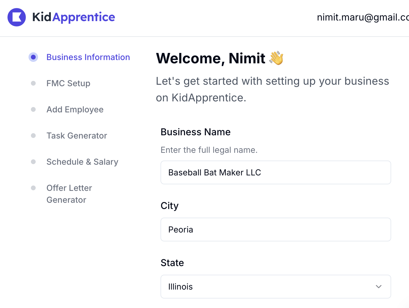Click the "City" field label
409x308 pixels.
tap(170, 206)
